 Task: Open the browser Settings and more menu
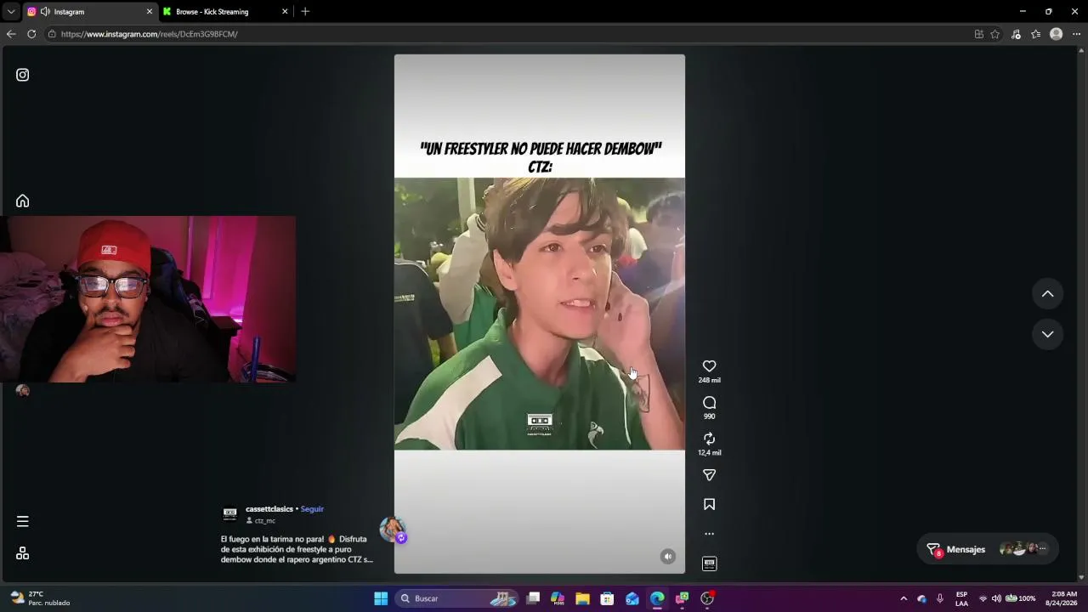(1076, 34)
